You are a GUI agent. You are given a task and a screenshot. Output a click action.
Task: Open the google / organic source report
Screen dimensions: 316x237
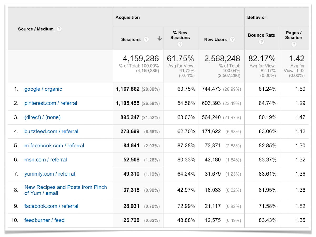(43, 89)
